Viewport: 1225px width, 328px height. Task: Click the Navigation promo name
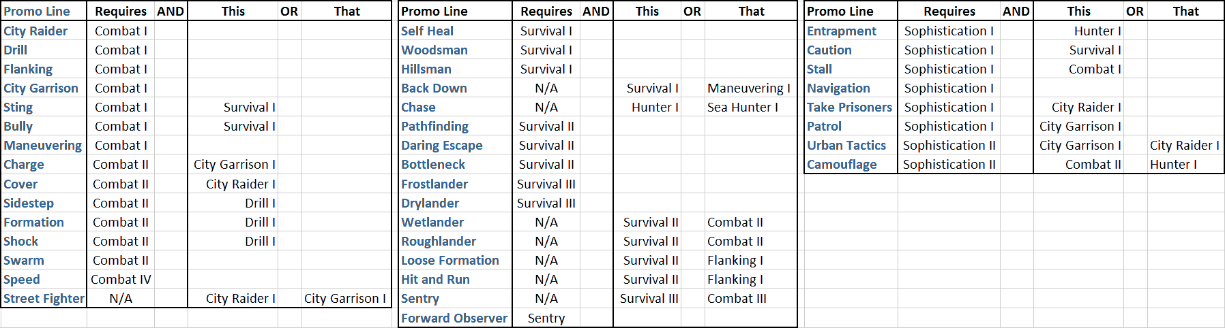[x=838, y=88]
